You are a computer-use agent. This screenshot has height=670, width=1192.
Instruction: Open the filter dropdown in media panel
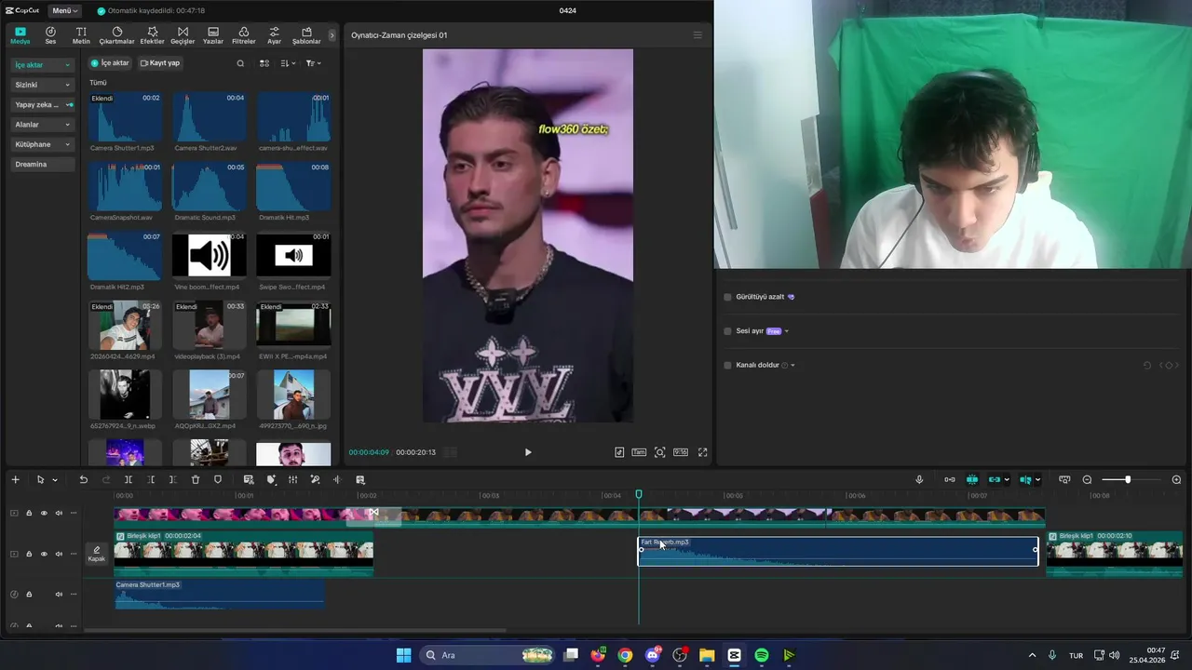[314, 63]
